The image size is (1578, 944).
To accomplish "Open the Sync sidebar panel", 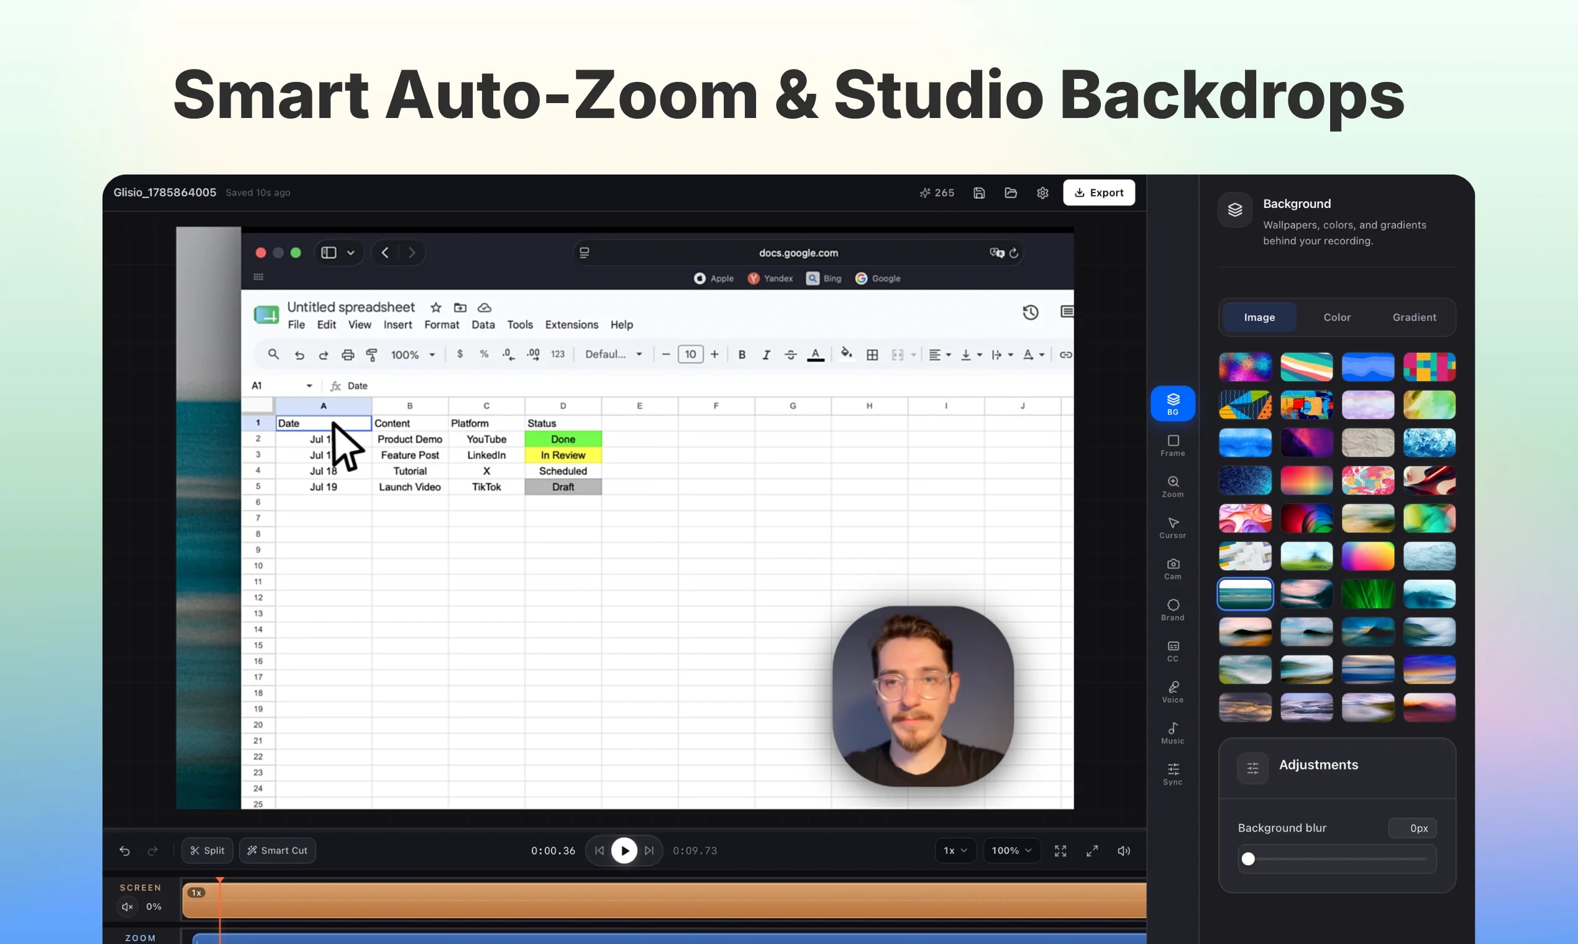I will 1172,775.
